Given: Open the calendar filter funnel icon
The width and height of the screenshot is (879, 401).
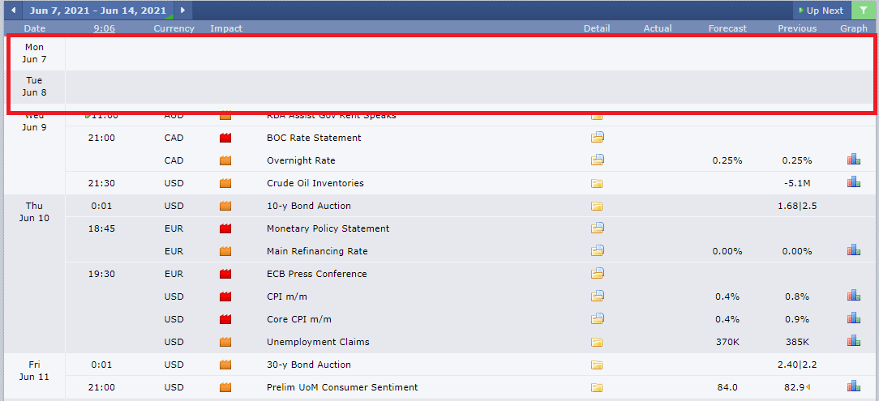Looking at the screenshot, I should point(862,10).
